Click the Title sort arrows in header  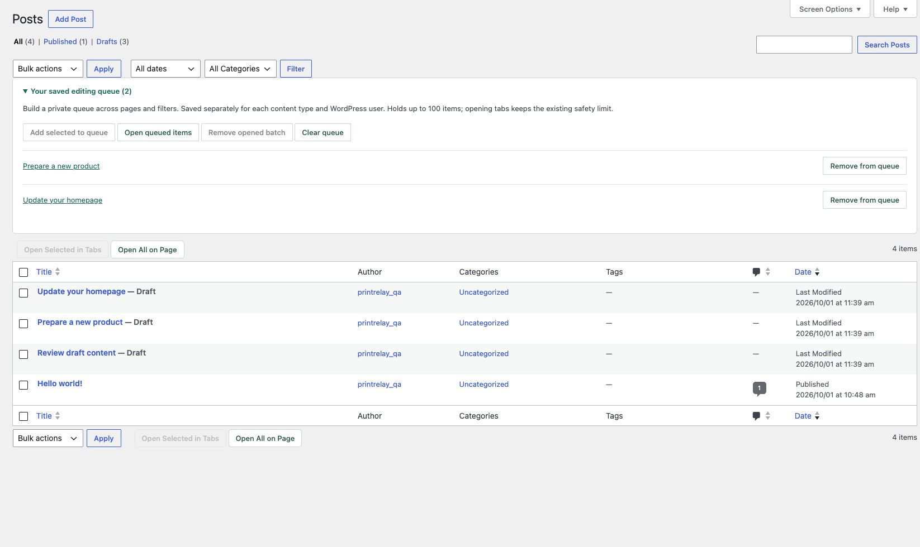(x=58, y=272)
